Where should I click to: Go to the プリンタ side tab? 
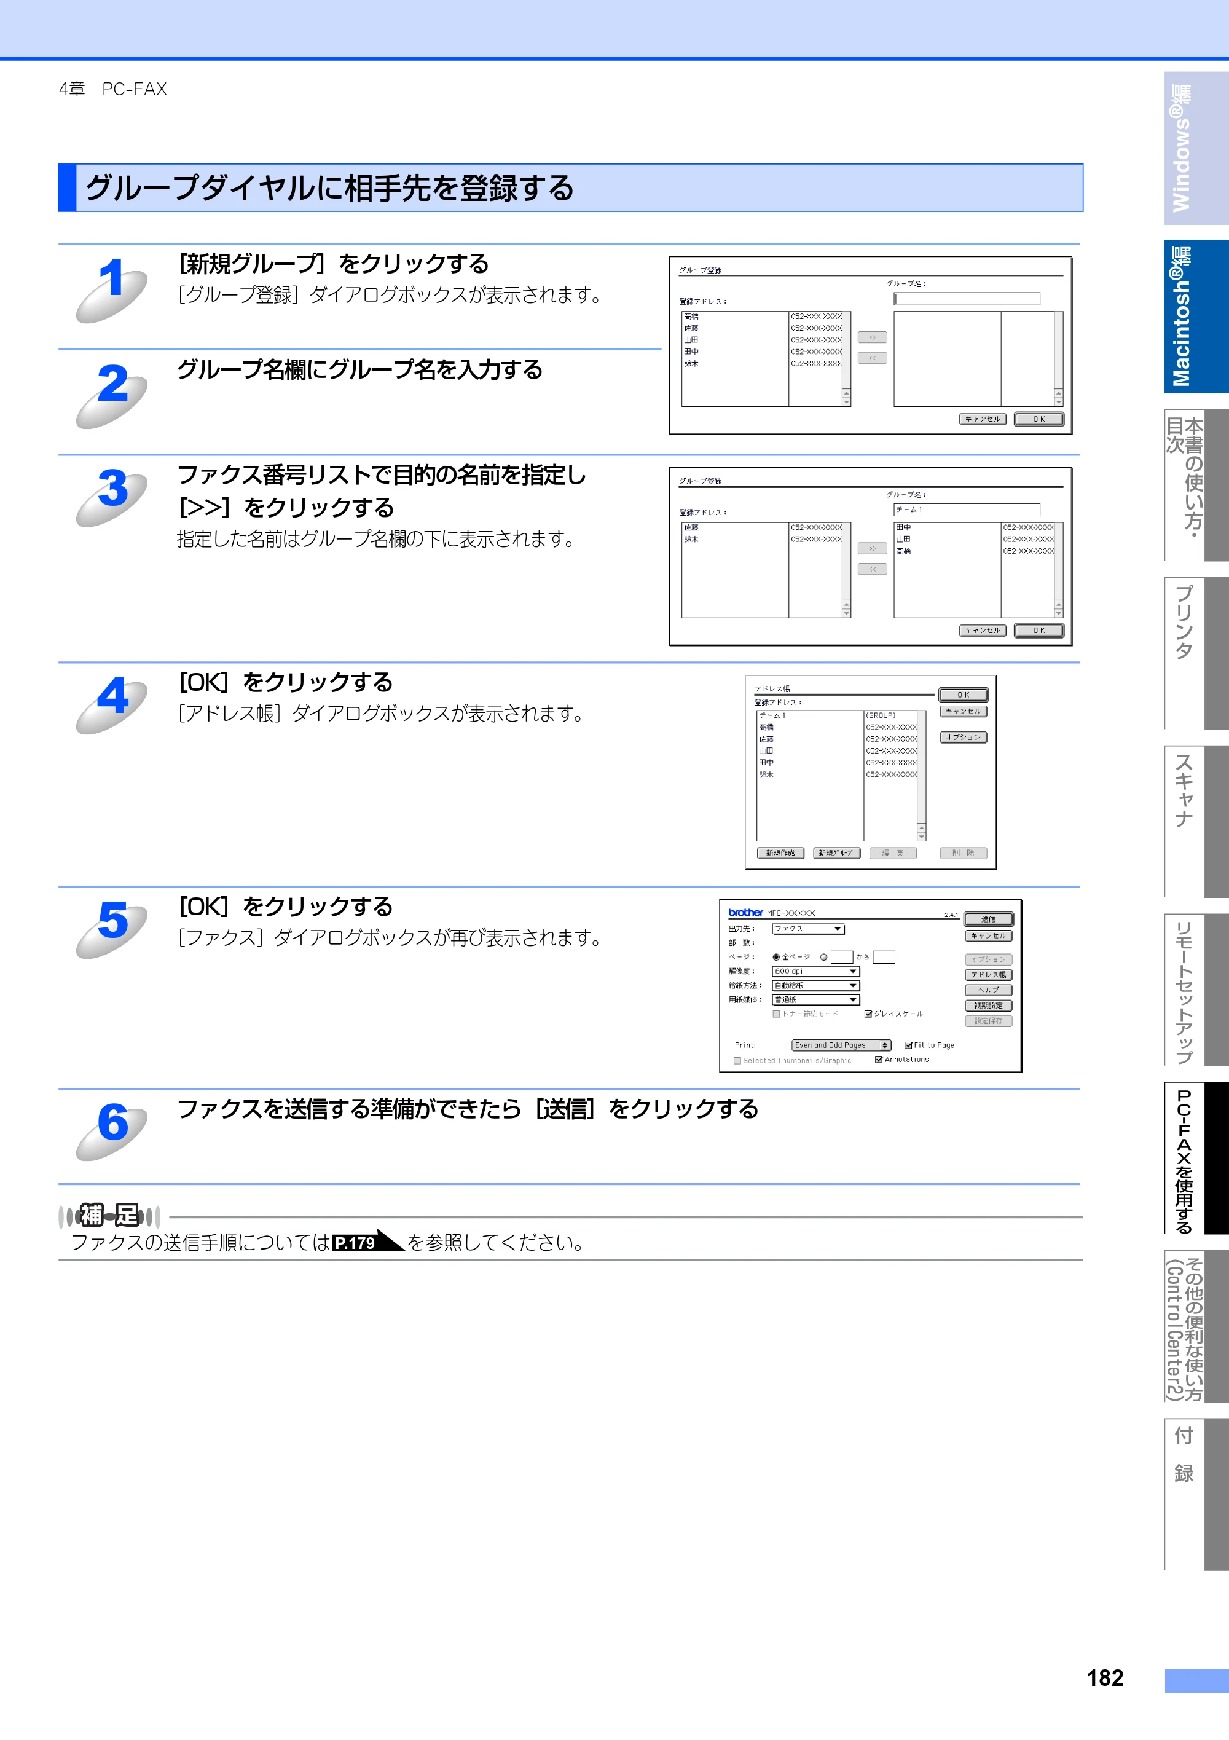pyautogui.click(x=1196, y=653)
